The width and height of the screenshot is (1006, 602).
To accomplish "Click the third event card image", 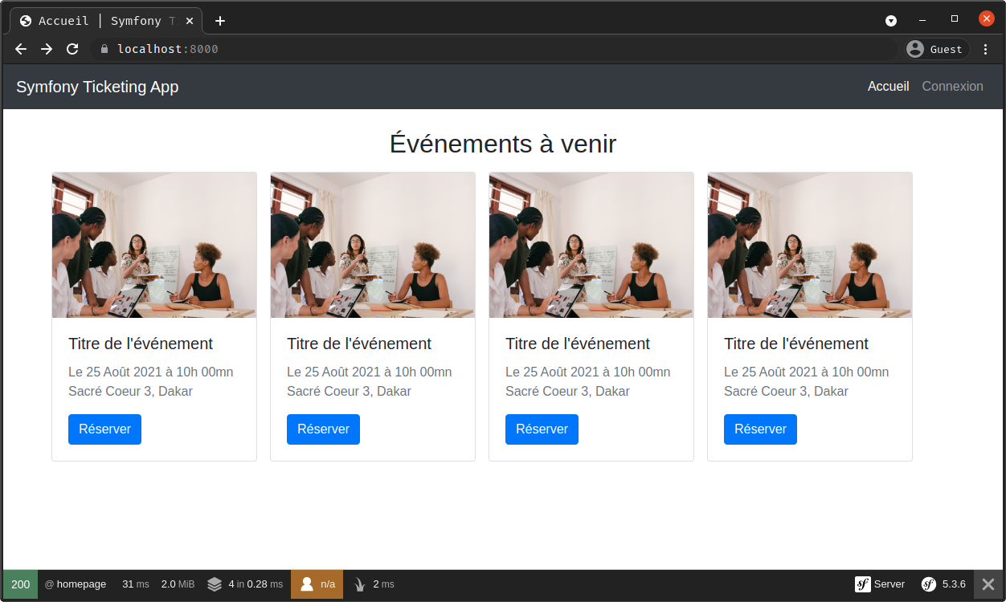I will click(591, 245).
